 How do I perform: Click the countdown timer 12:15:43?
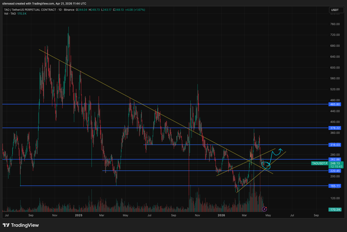[336, 166]
